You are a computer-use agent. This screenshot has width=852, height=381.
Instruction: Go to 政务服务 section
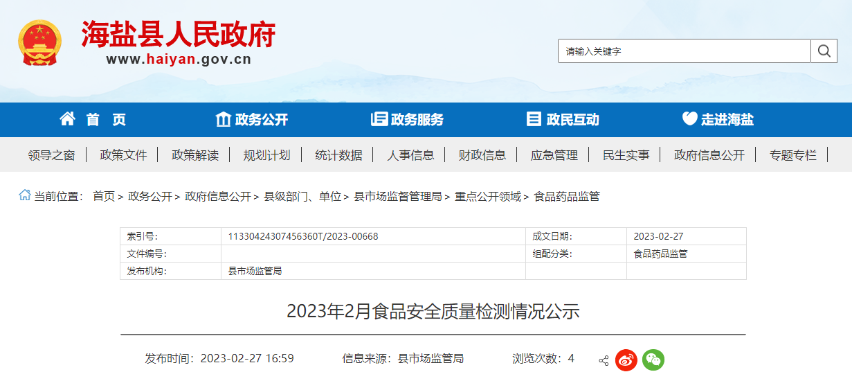(x=407, y=120)
